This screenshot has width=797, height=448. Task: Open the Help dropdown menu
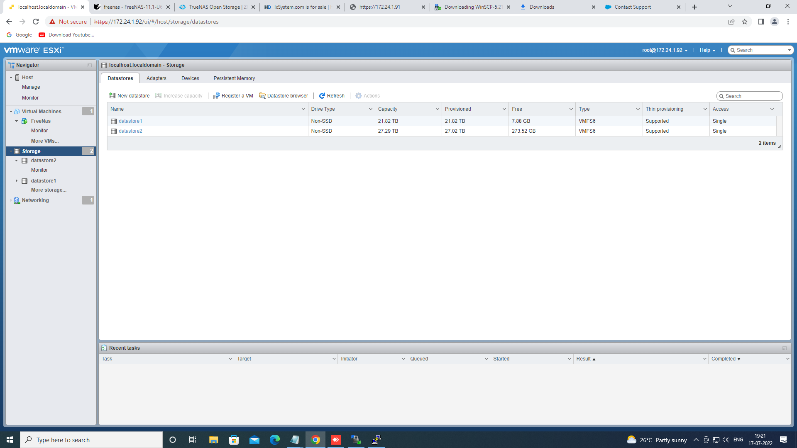tap(707, 50)
